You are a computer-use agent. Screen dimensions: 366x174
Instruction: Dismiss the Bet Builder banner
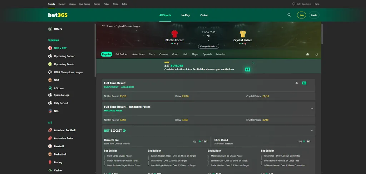[x=253, y=63]
